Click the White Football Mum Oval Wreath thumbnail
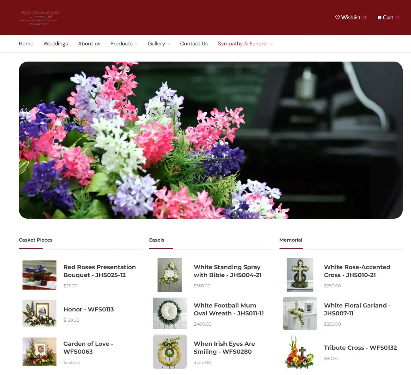Screen dimensions: 411x375 (169, 313)
